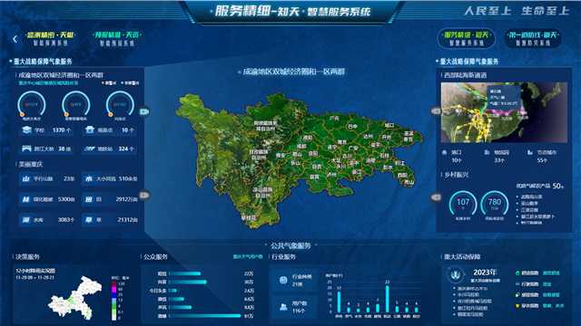Collapse left panel using lower side handle
The image size is (581, 326).
point(144,195)
